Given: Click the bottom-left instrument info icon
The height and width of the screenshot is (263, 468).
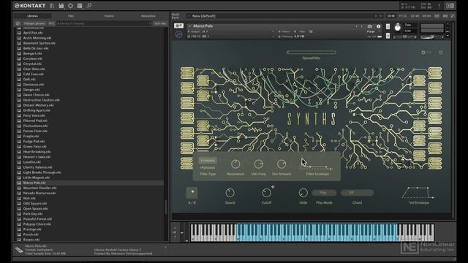Looking at the screenshot, I should (x=18, y=250).
